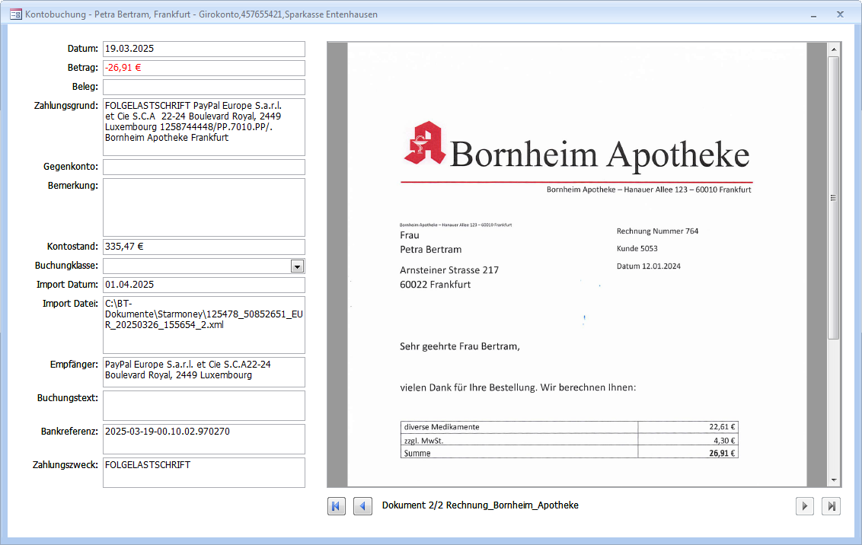Minimize the Kontobuchung window
Image resolution: width=862 pixels, height=545 pixels.
813,14
